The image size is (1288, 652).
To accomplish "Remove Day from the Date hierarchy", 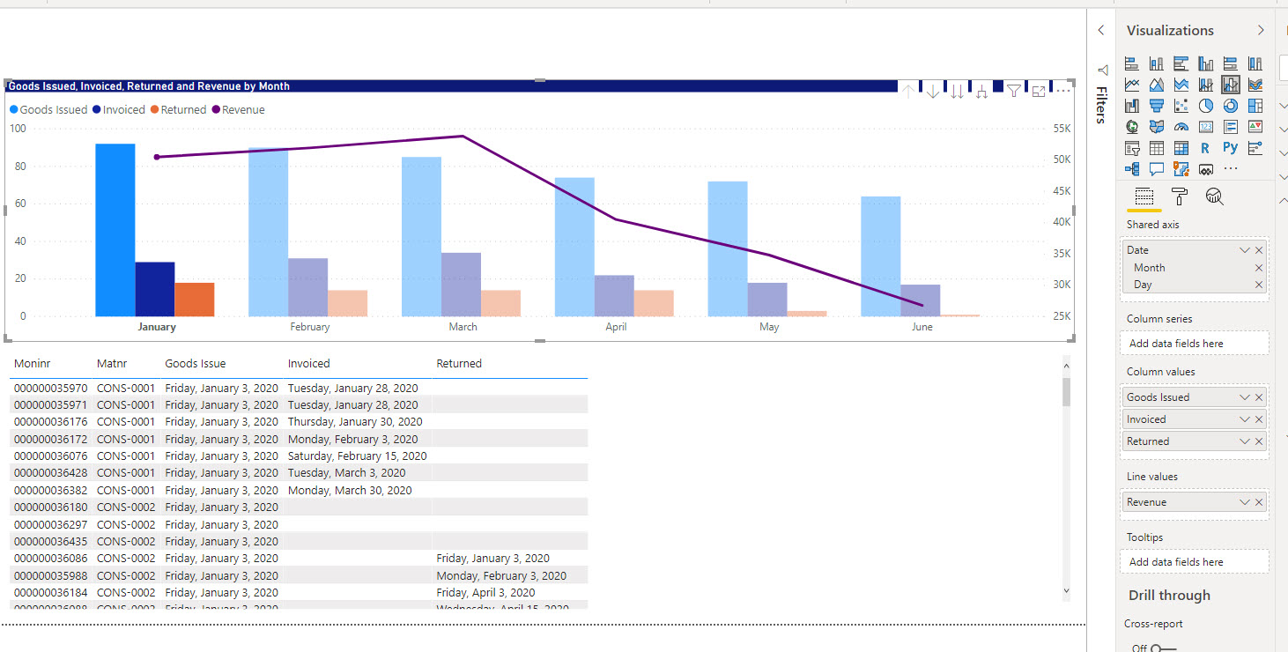I will pos(1259,285).
